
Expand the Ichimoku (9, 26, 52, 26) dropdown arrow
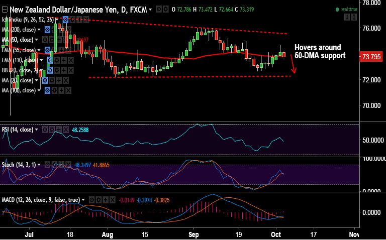click(x=57, y=20)
